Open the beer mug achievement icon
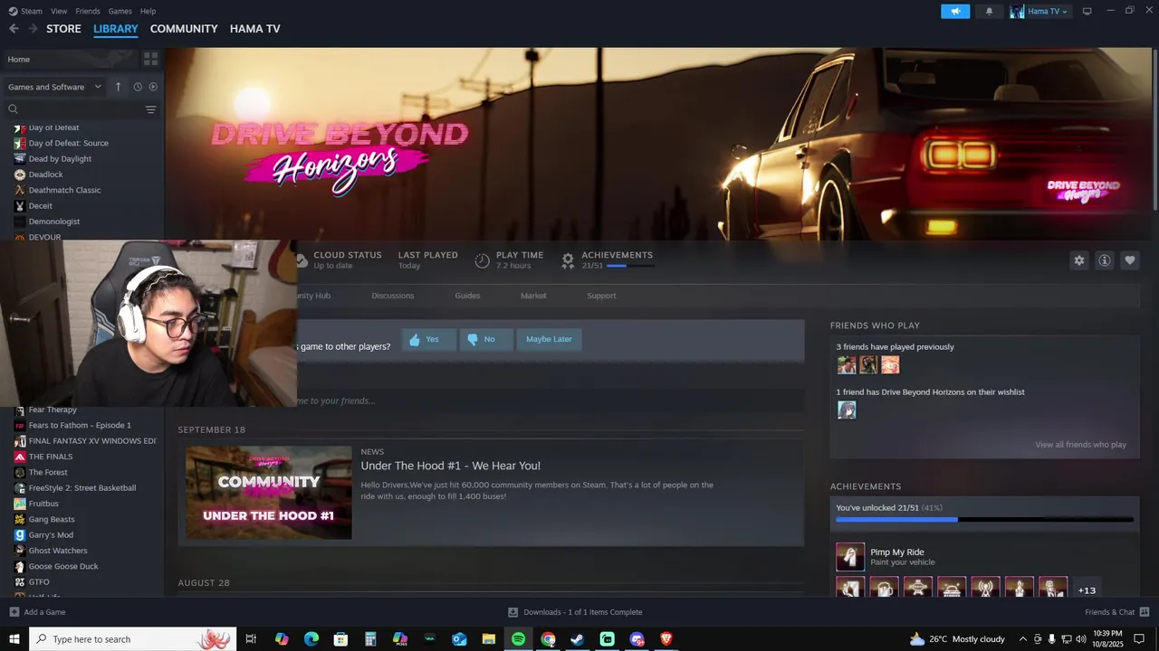 (x=884, y=589)
